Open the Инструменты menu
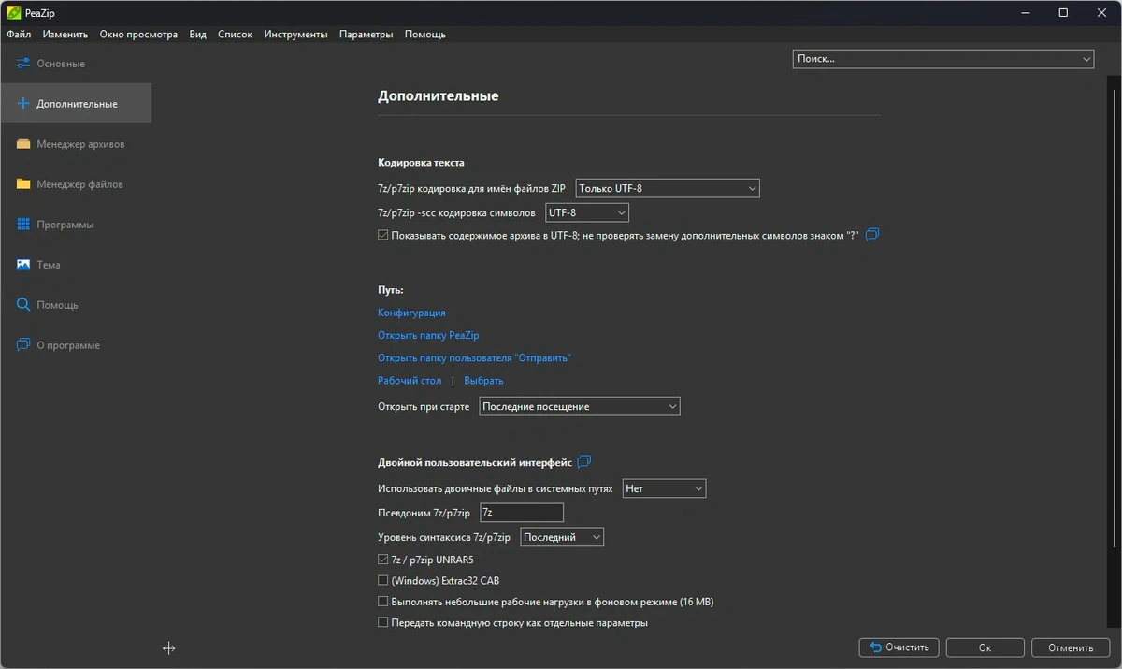The image size is (1122, 669). click(x=295, y=35)
